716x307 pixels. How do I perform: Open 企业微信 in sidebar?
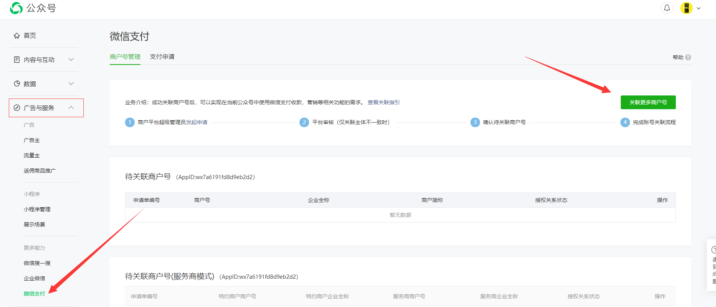pos(34,278)
